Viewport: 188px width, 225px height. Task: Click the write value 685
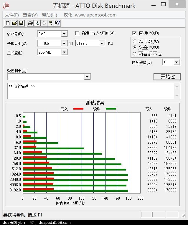click(154, 116)
